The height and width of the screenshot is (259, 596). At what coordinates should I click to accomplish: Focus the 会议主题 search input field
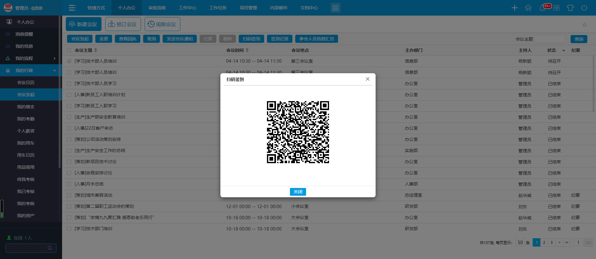(x=550, y=39)
